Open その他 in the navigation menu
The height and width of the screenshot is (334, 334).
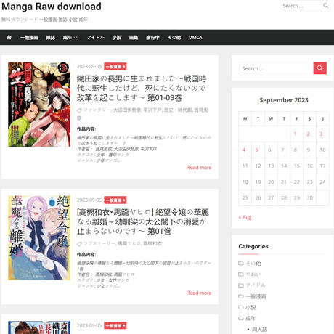tap(174, 38)
